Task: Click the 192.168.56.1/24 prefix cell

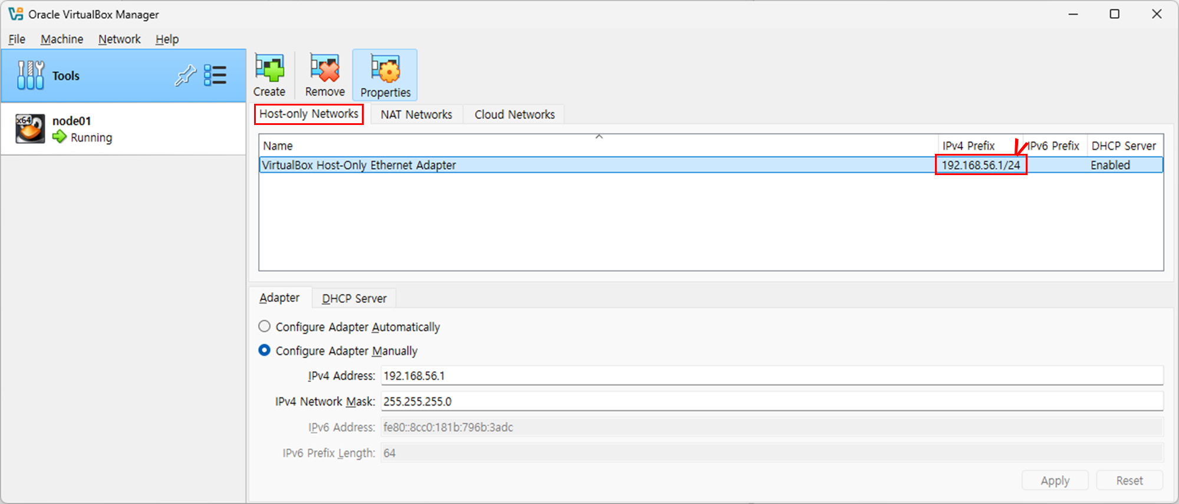Action: 981,165
